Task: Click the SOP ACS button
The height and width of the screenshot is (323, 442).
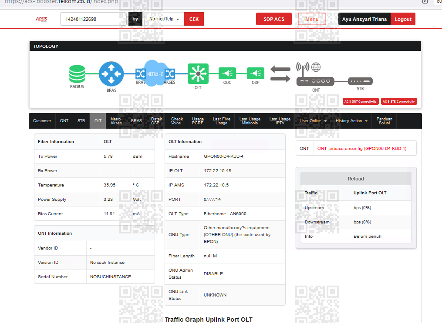Action: click(x=274, y=19)
